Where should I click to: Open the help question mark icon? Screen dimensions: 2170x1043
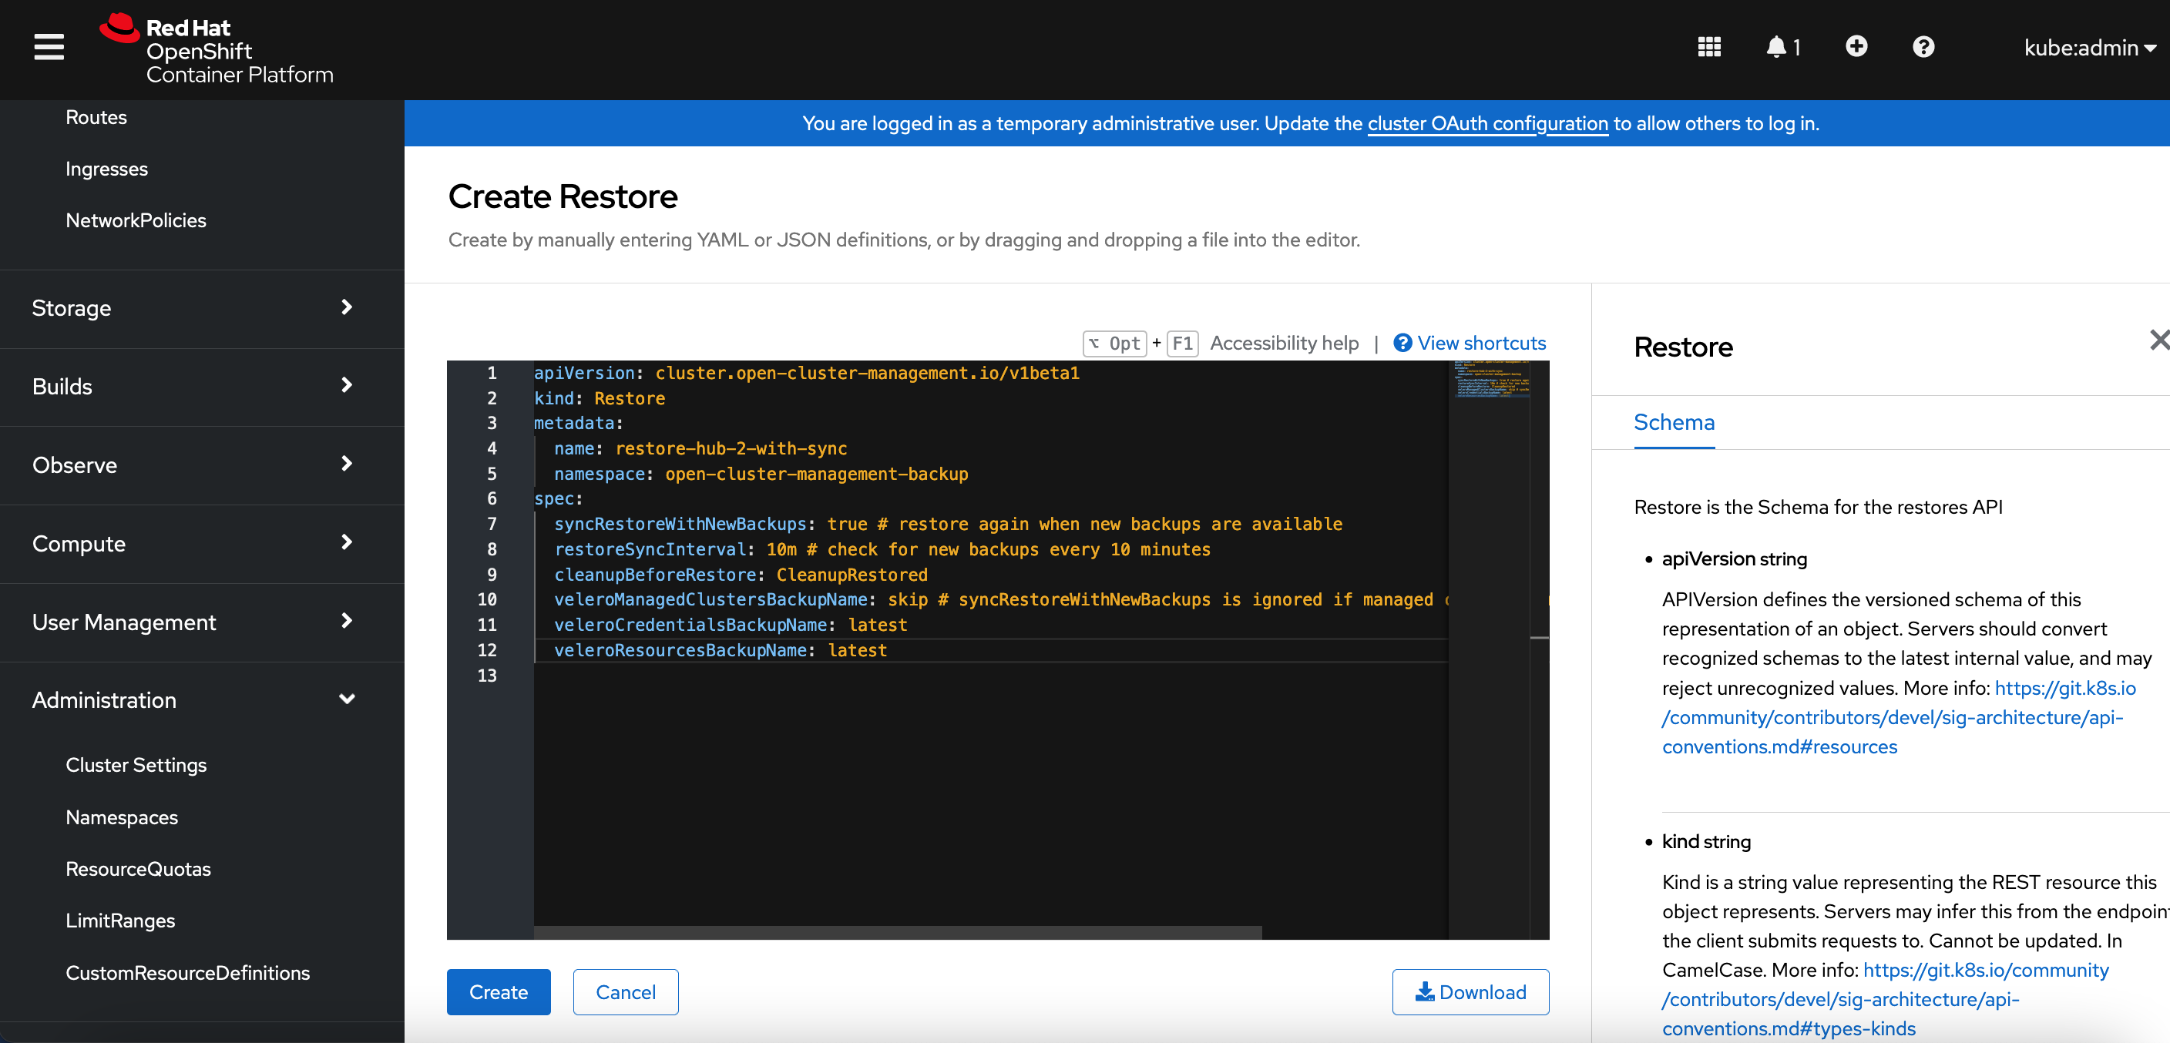tap(1923, 47)
